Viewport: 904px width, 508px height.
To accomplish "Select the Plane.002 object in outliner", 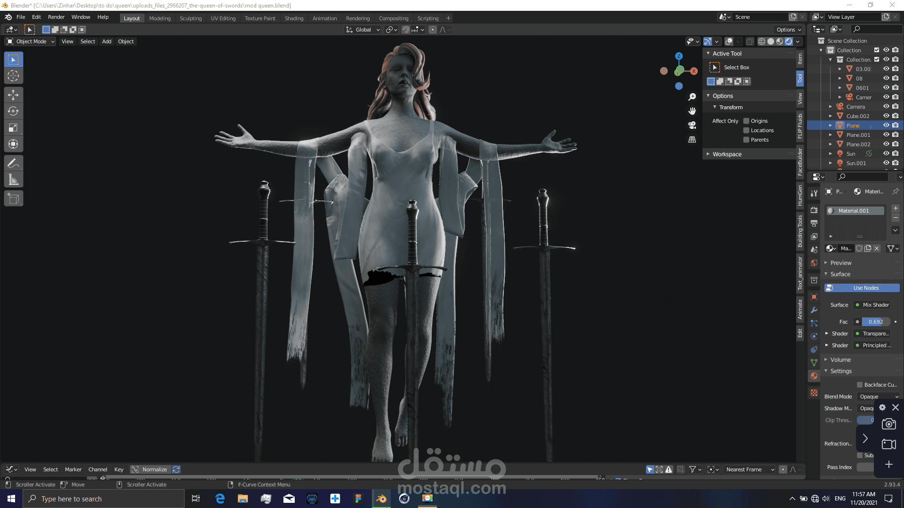I will click(858, 144).
